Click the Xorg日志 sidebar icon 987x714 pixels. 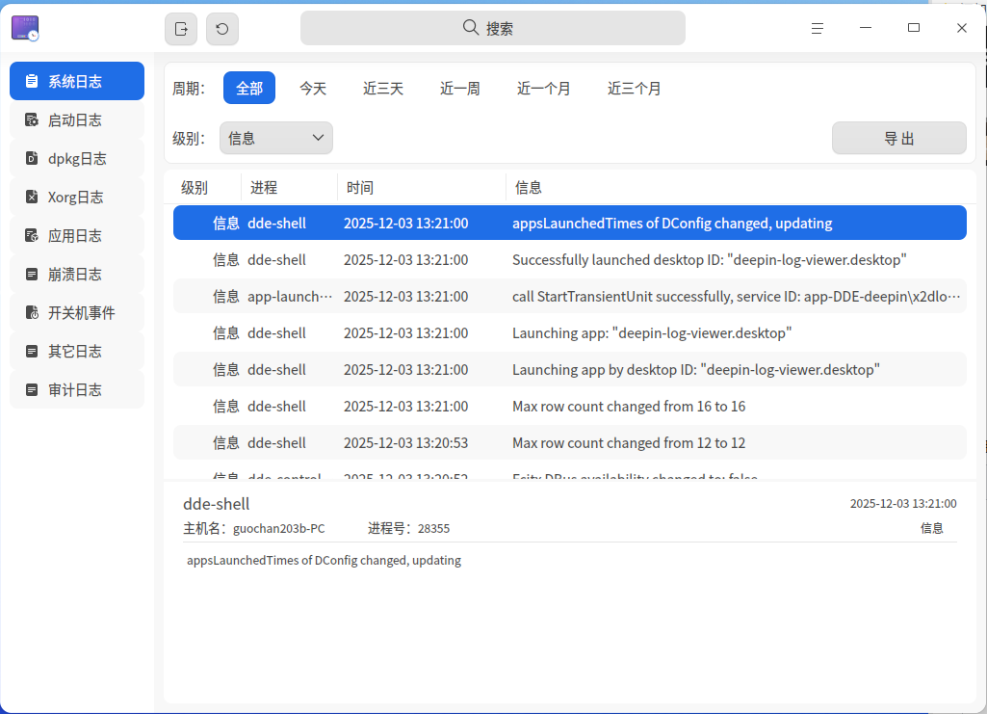(x=32, y=198)
